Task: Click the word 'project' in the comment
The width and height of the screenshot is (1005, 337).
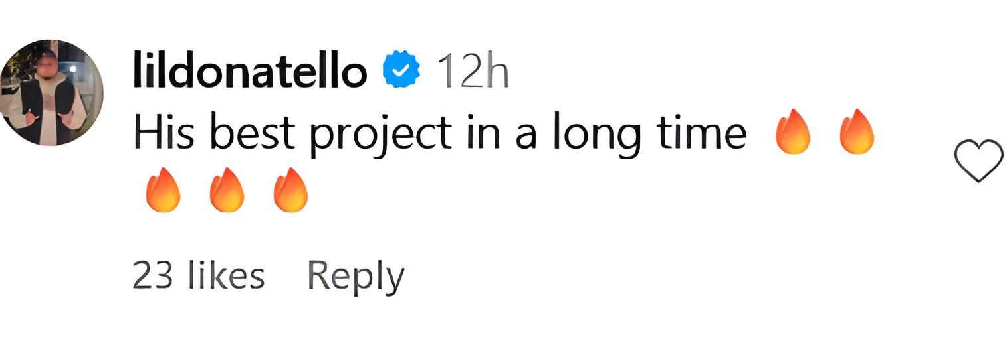Action: [382, 135]
